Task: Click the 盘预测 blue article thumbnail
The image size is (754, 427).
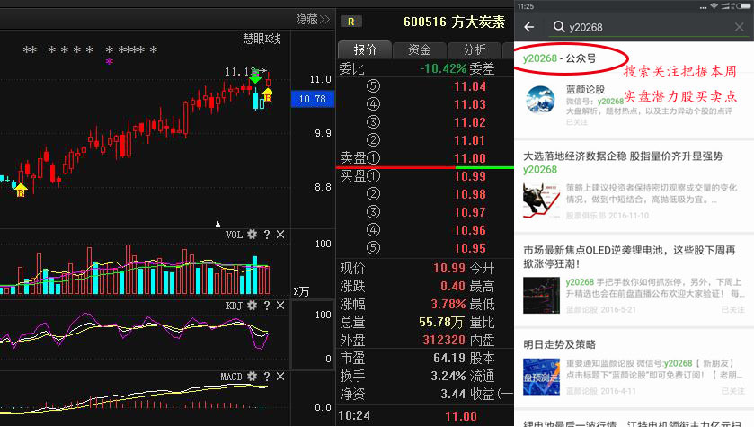Action: tap(541, 377)
